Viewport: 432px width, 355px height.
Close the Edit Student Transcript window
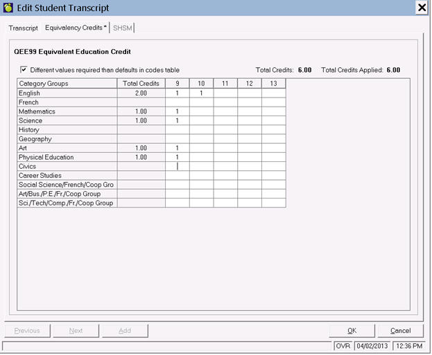point(421,8)
